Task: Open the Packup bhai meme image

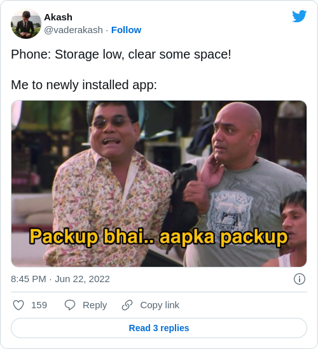Action: (x=159, y=183)
